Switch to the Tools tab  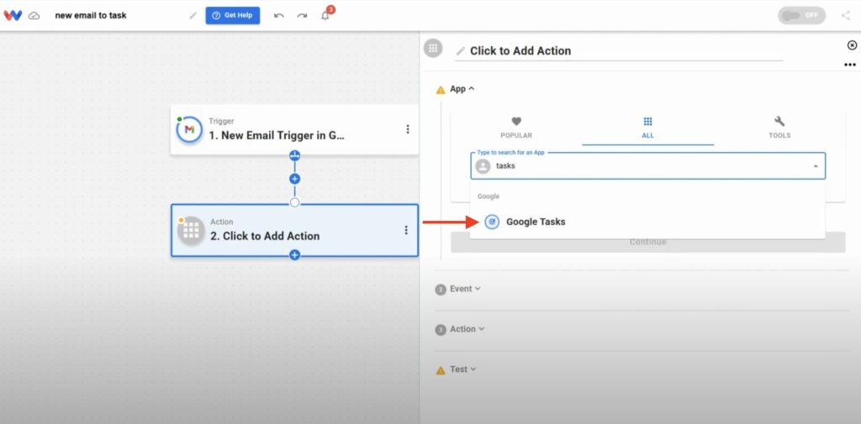point(779,128)
